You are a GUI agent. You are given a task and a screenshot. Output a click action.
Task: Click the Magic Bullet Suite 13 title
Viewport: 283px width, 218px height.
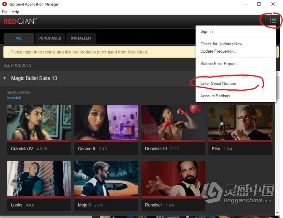point(34,78)
